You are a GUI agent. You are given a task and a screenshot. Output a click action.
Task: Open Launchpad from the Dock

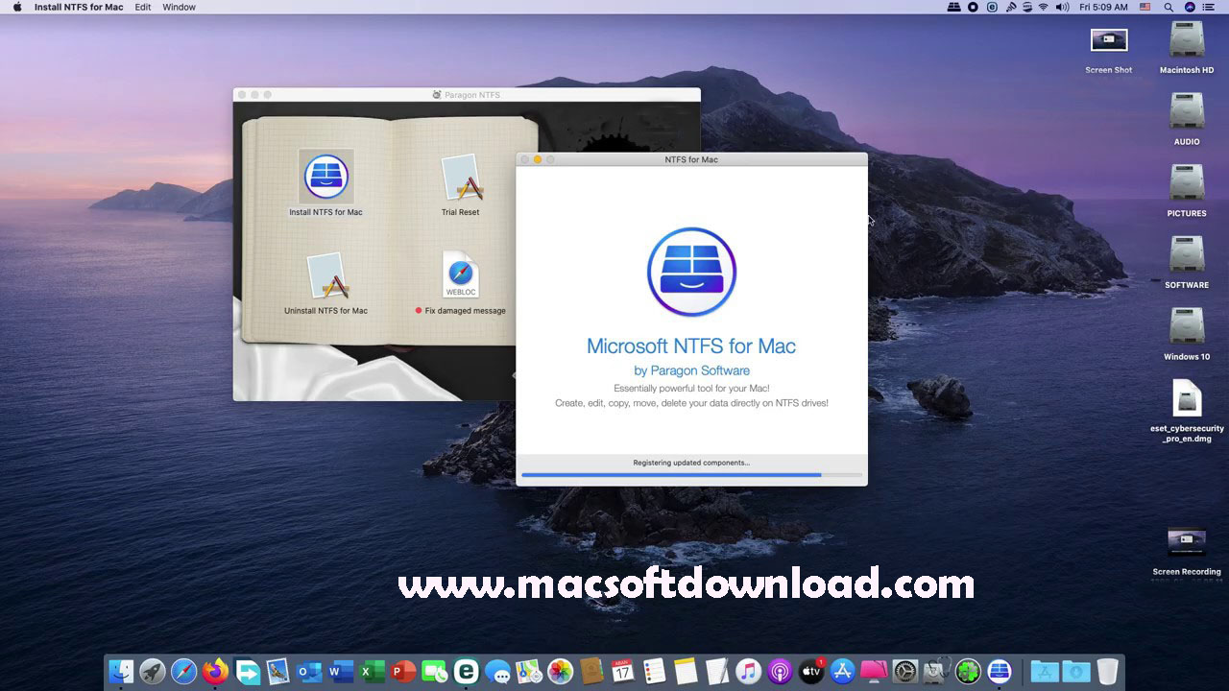pyautogui.click(x=152, y=671)
